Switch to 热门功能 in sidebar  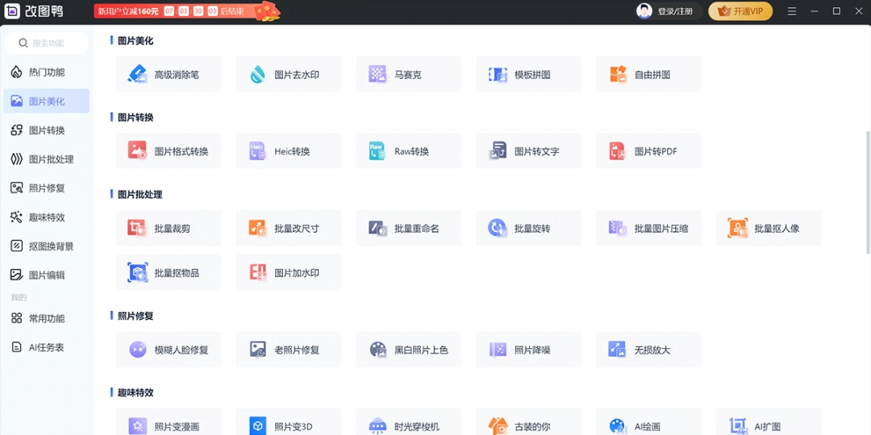point(46,72)
